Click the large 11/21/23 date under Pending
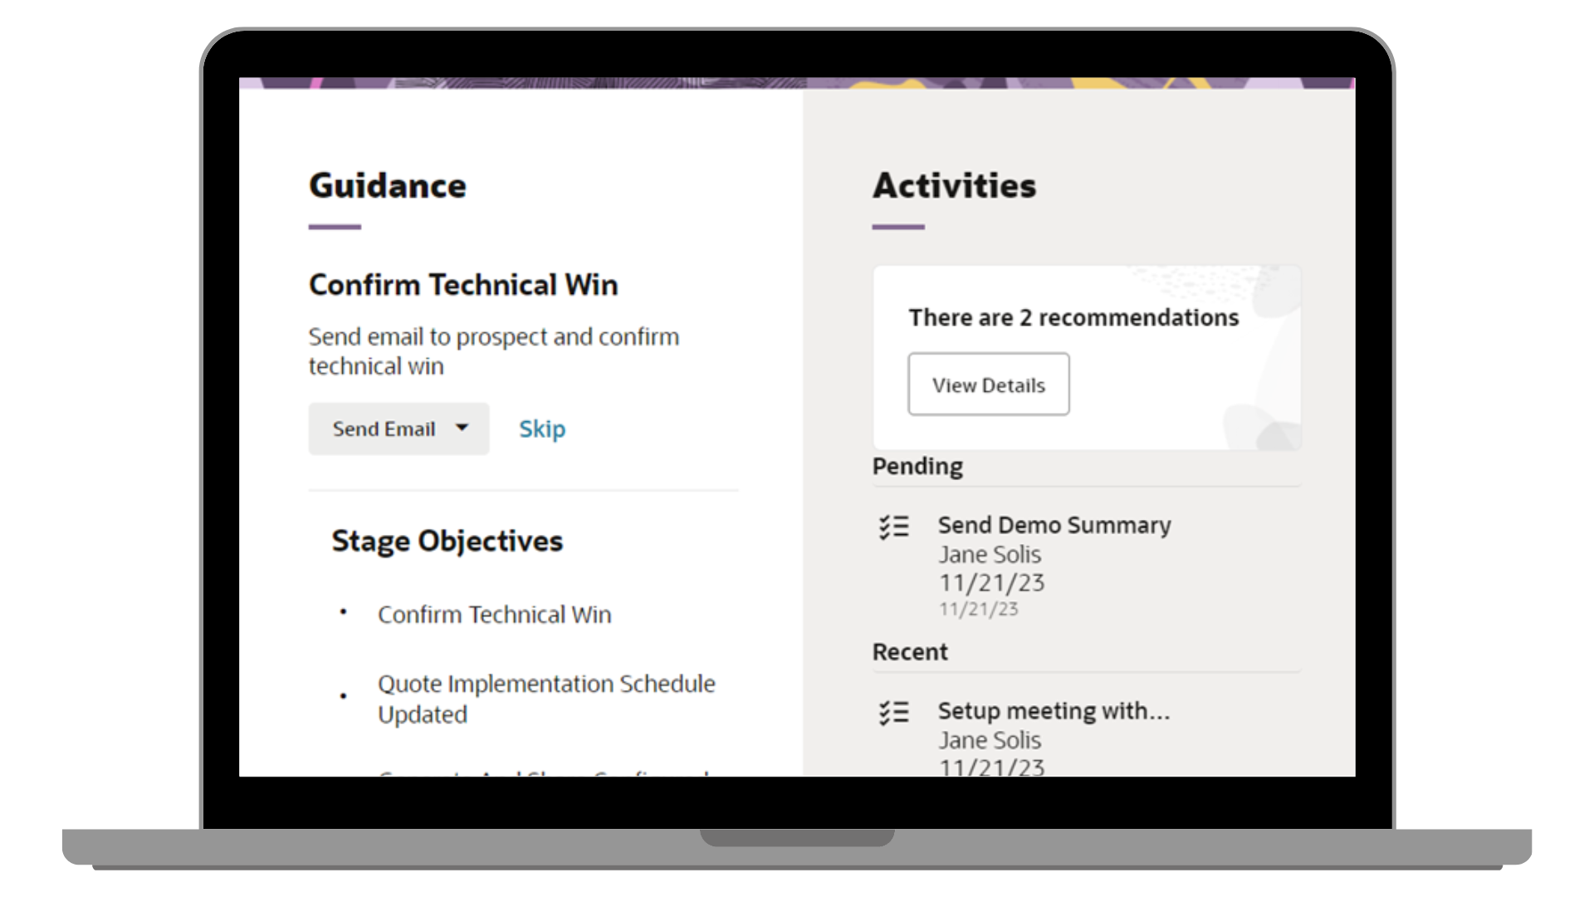 [992, 582]
